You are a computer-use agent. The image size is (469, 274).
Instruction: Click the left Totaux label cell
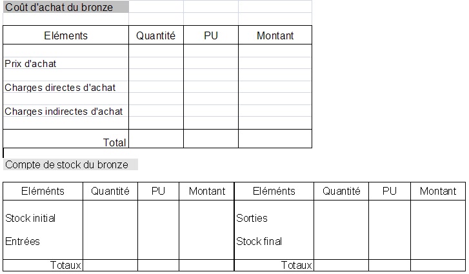click(x=43, y=265)
